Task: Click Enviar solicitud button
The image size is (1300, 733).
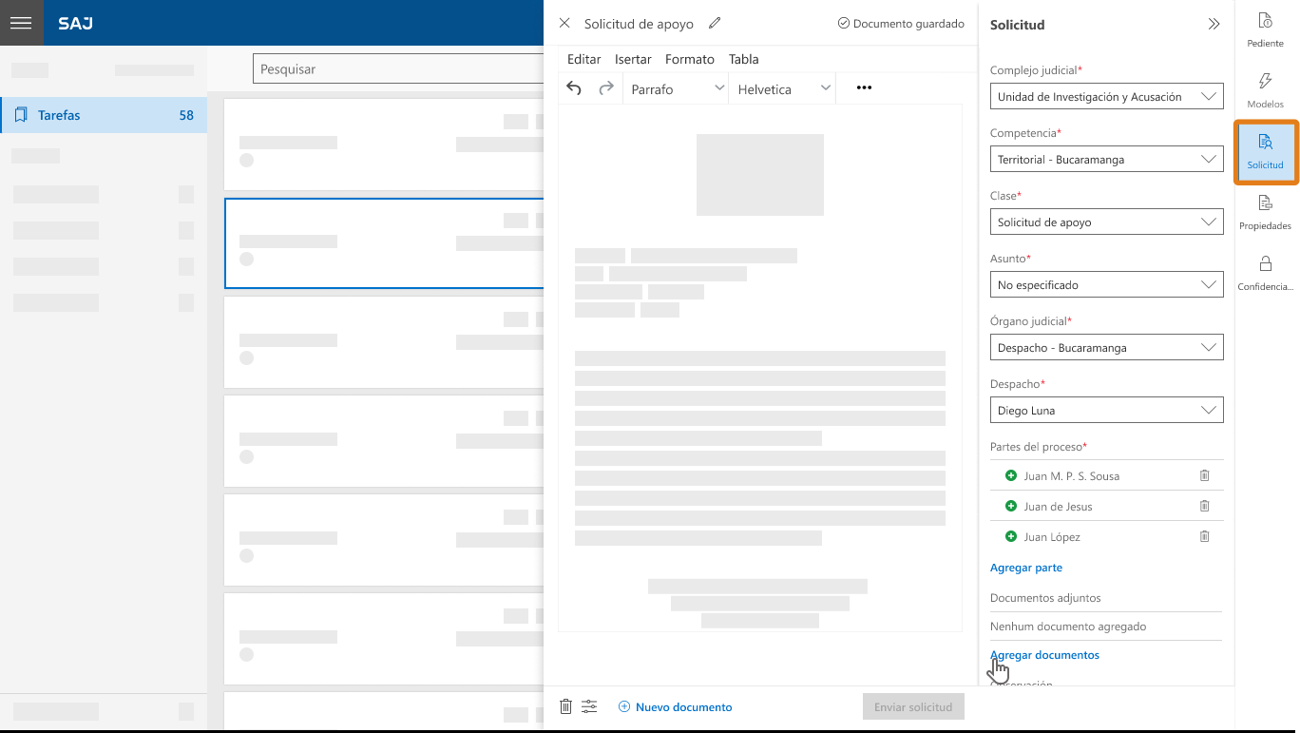Action: [913, 706]
